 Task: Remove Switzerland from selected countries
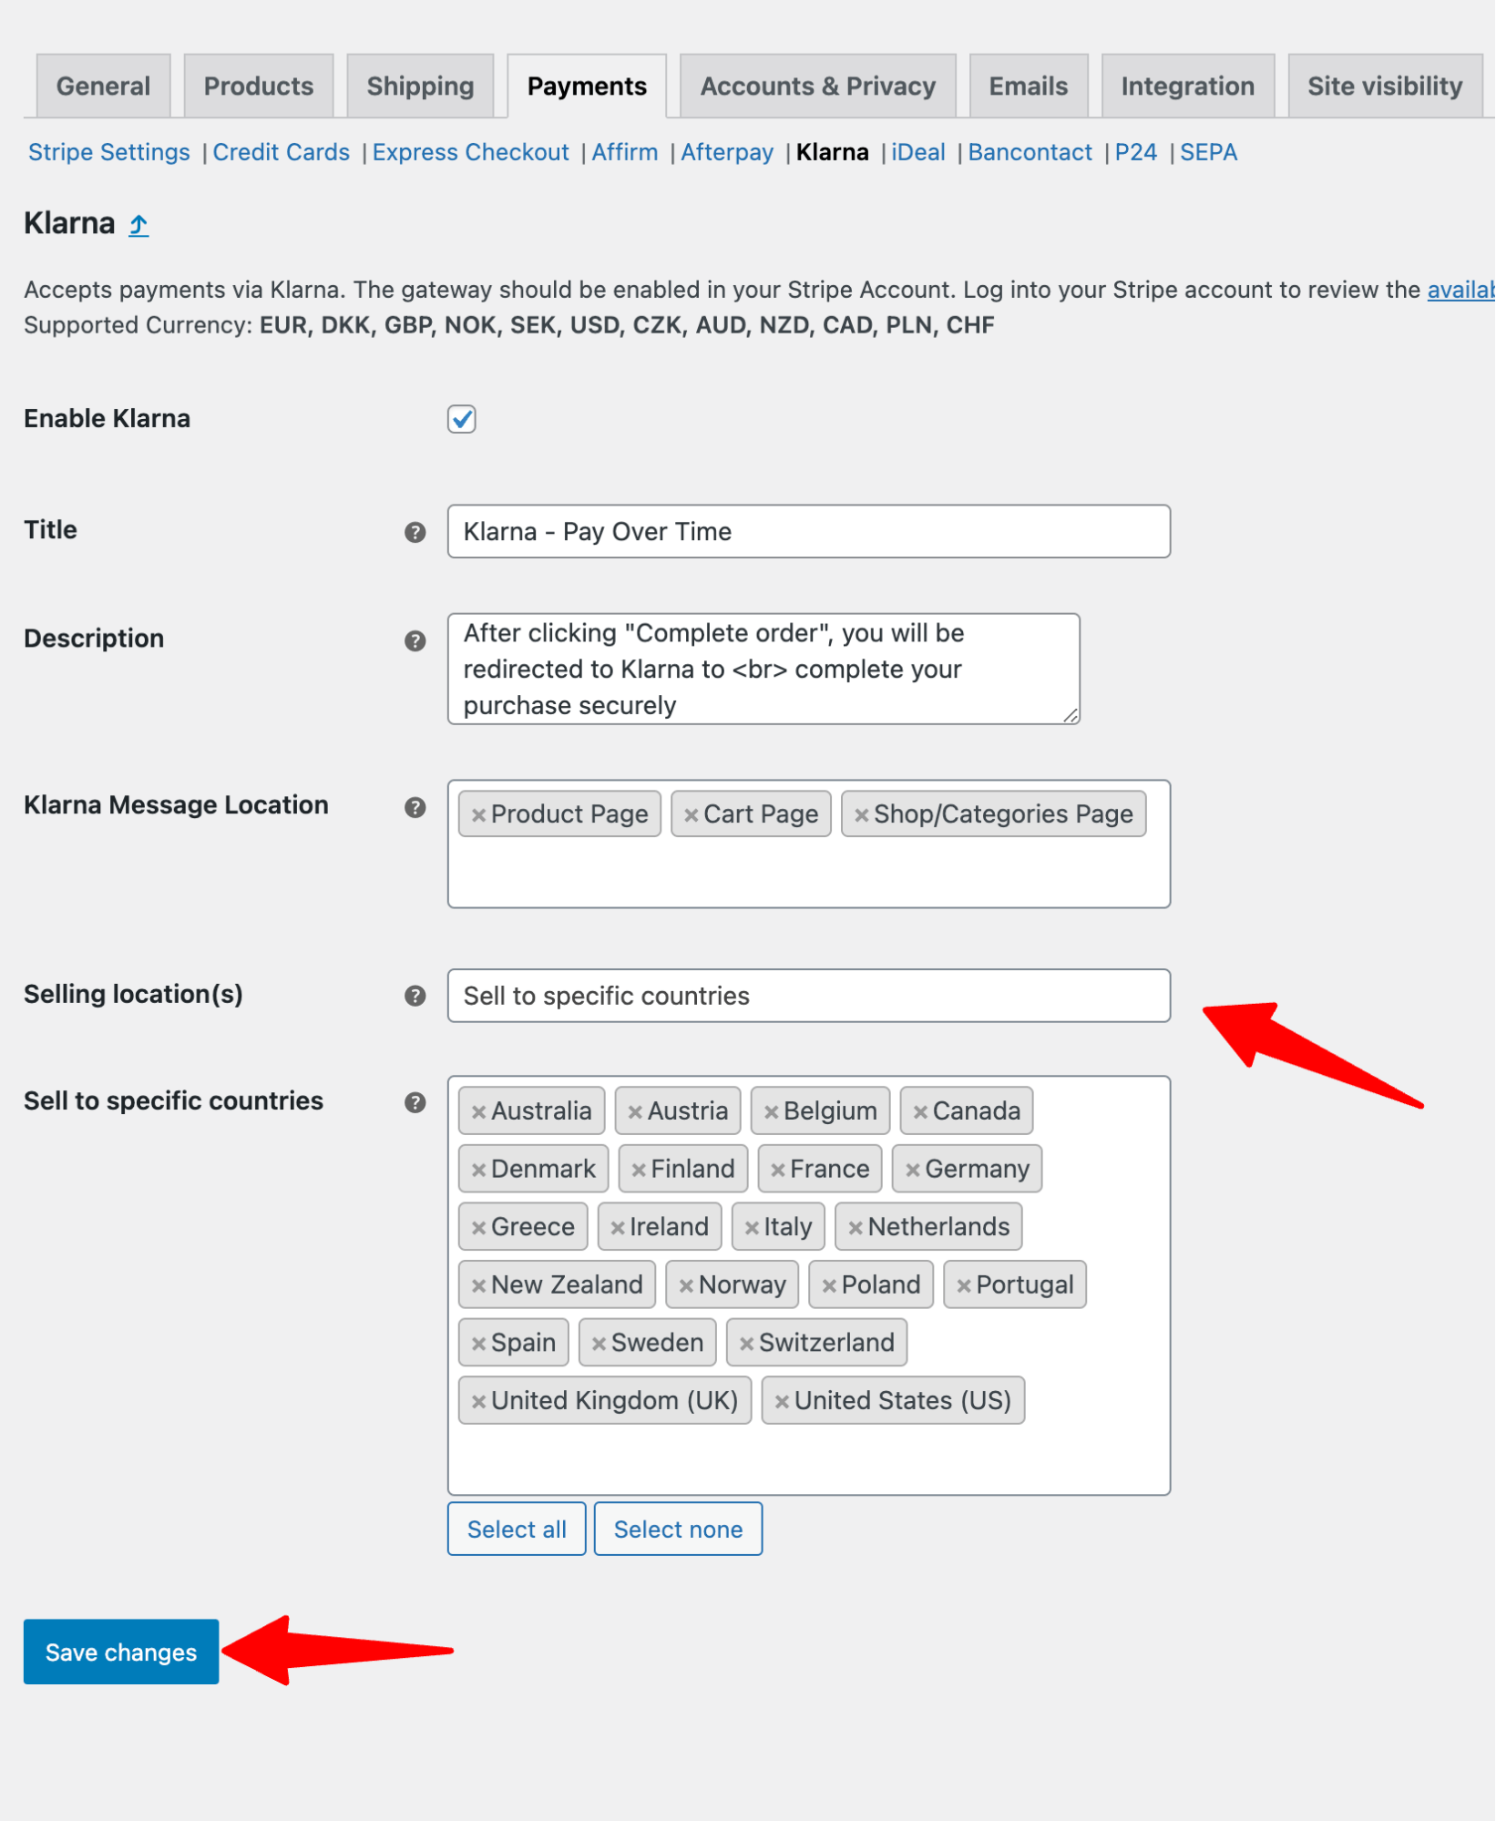746,1344
